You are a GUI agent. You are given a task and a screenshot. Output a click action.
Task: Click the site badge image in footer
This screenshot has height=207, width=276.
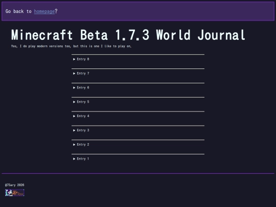point(15,193)
